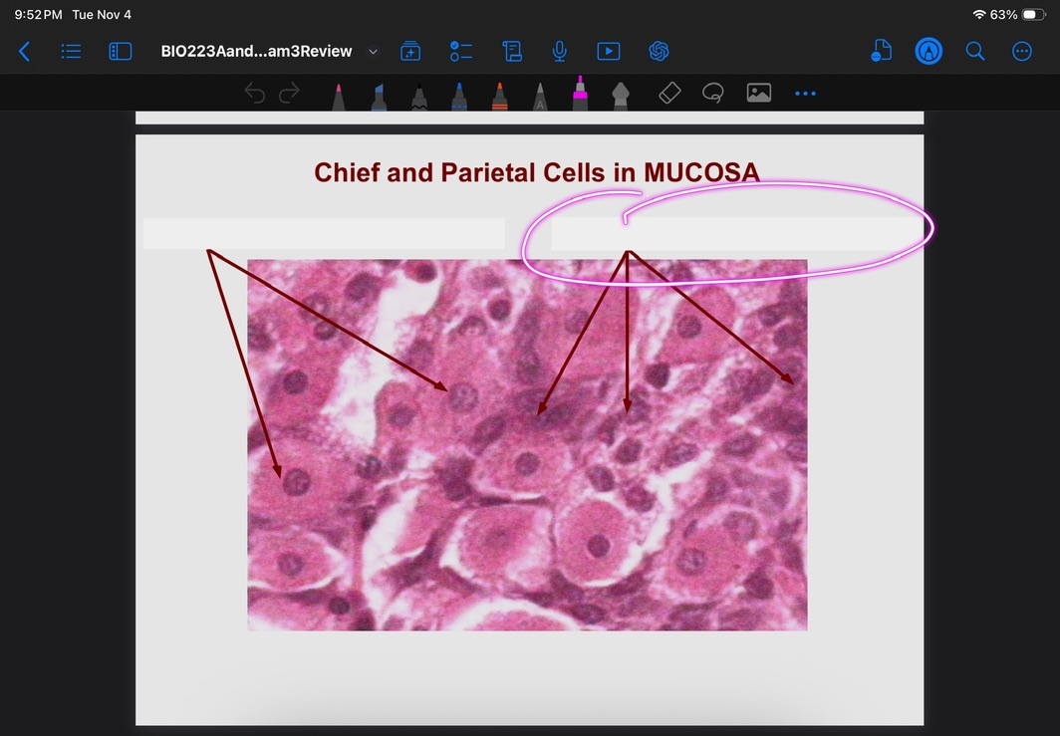Open the scroll document icon
This screenshot has height=736, width=1060.
(x=512, y=52)
